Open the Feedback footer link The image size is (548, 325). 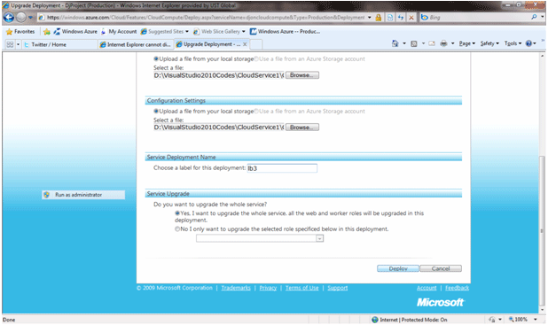pyautogui.click(x=458, y=288)
